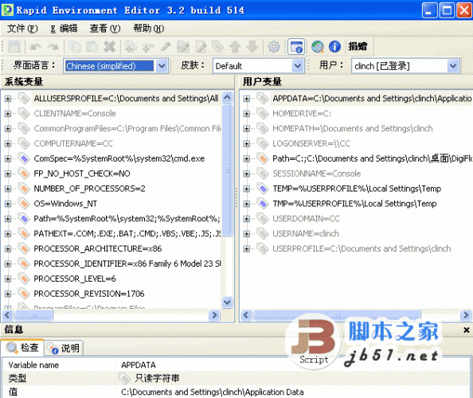
Task: Switch to the 检查 tab
Action: [x=22, y=348]
